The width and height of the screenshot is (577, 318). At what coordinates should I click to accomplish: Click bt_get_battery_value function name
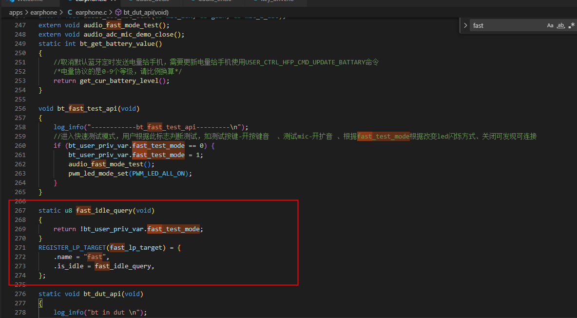[117, 43]
